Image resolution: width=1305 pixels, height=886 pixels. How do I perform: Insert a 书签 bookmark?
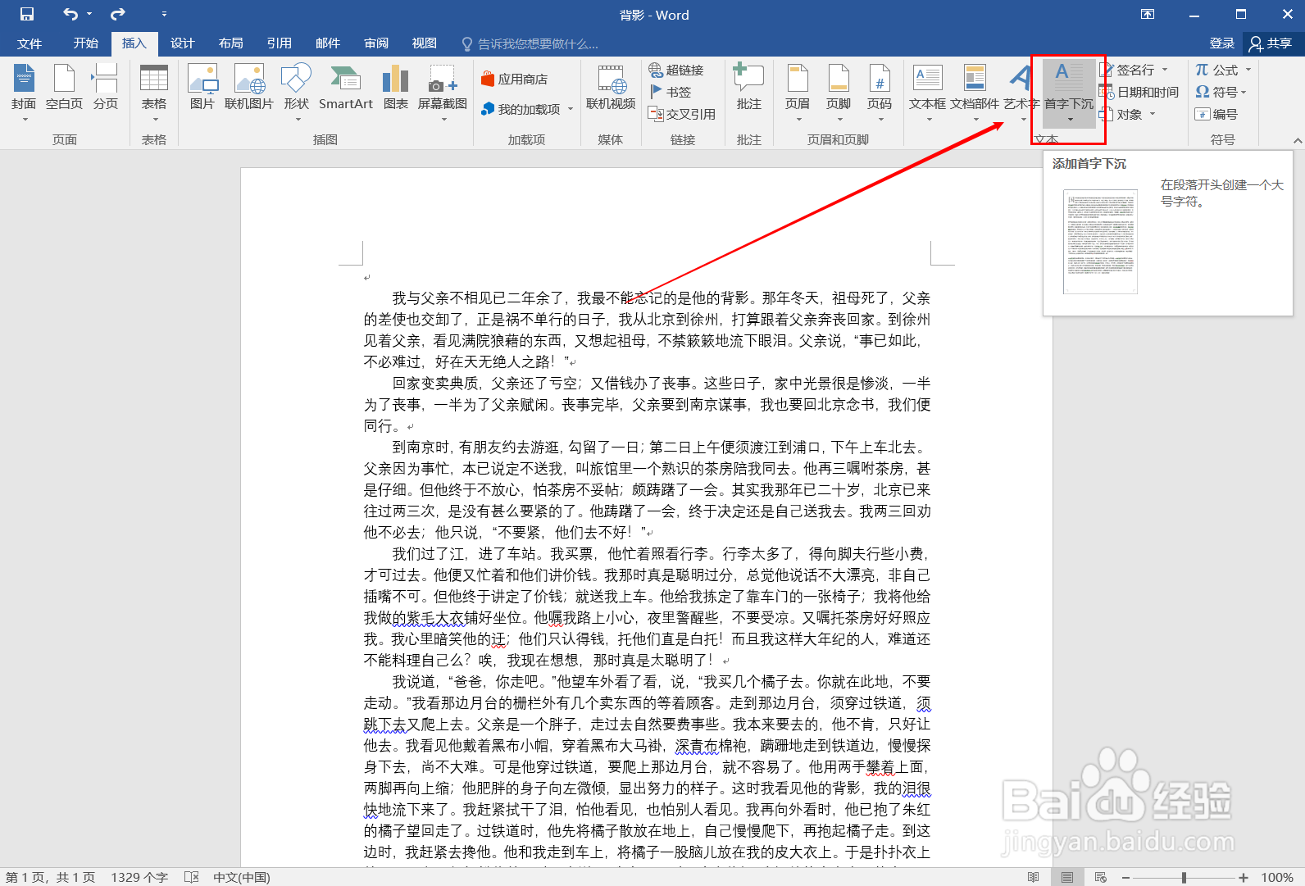pyautogui.click(x=671, y=92)
